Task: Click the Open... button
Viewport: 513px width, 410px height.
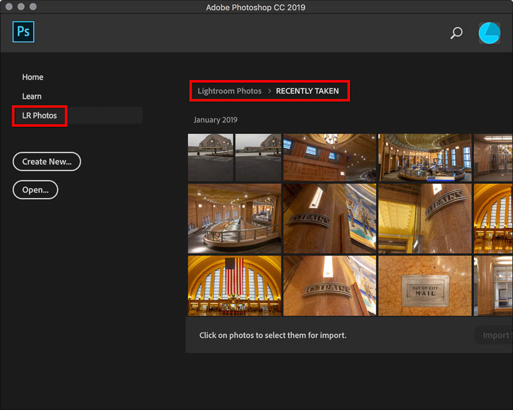Action: point(35,190)
